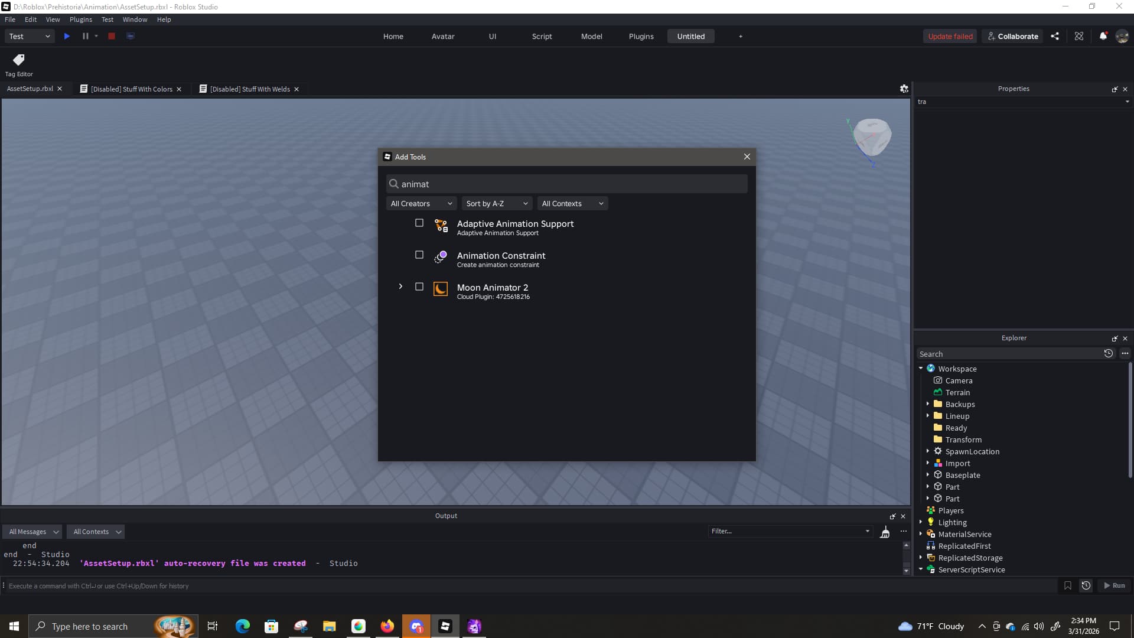
Task: Clear output with the broom icon
Action: coord(885,532)
